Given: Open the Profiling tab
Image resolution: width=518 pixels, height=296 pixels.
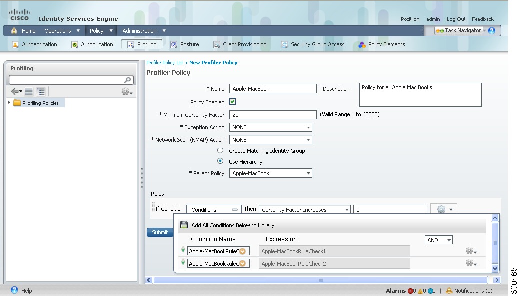Looking at the screenshot, I should tap(142, 44).
